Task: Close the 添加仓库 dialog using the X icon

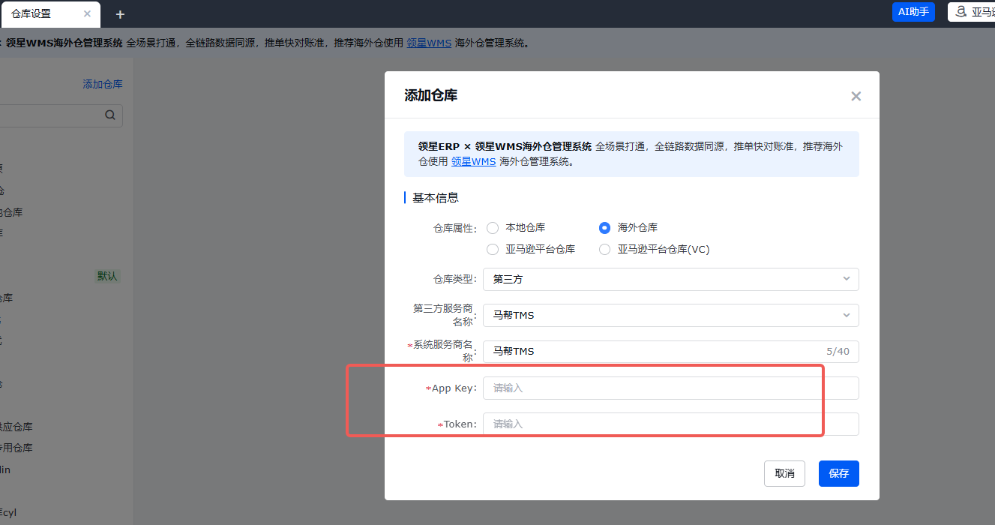Action: 856,96
